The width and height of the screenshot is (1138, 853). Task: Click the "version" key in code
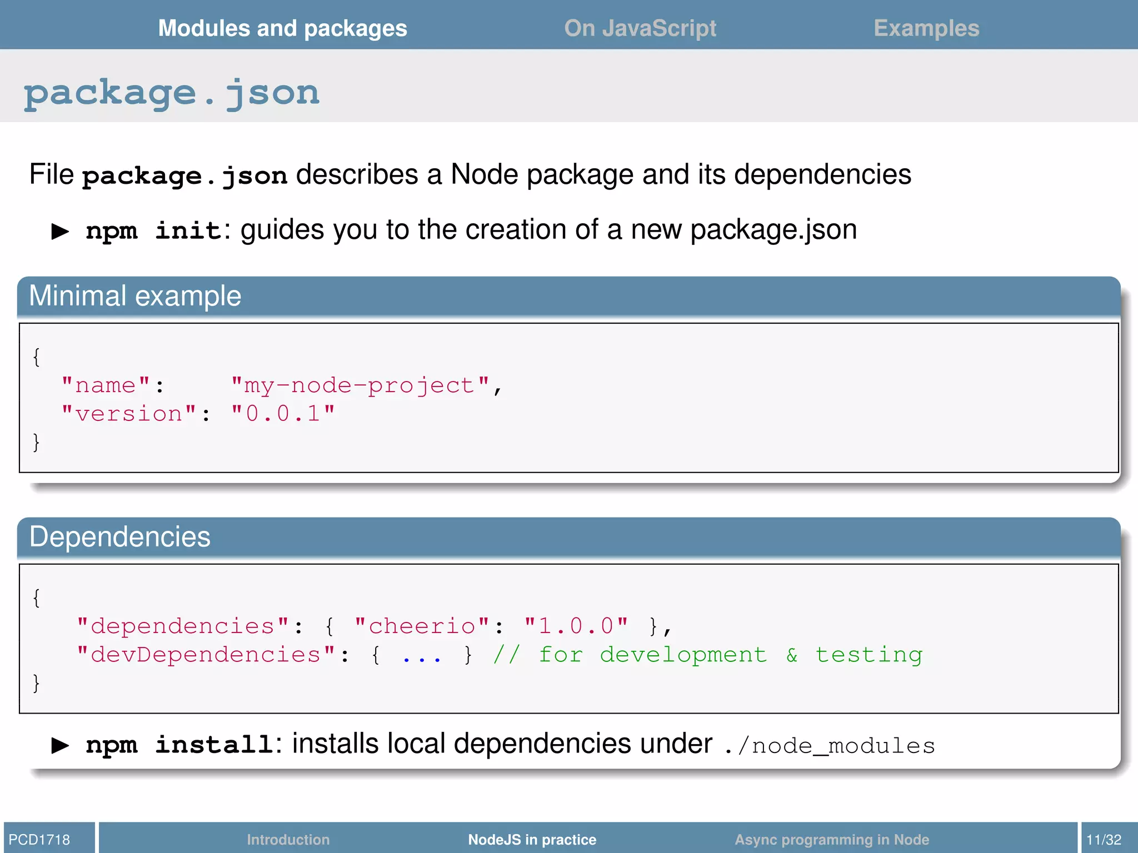tap(129, 413)
